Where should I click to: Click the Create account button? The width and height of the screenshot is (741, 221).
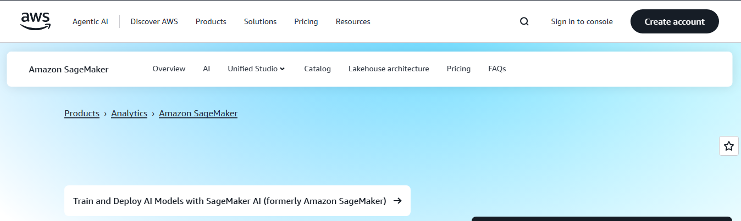coord(674,21)
